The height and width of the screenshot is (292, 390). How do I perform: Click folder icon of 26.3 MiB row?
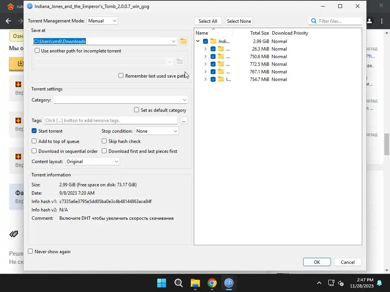(x=221, y=49)
